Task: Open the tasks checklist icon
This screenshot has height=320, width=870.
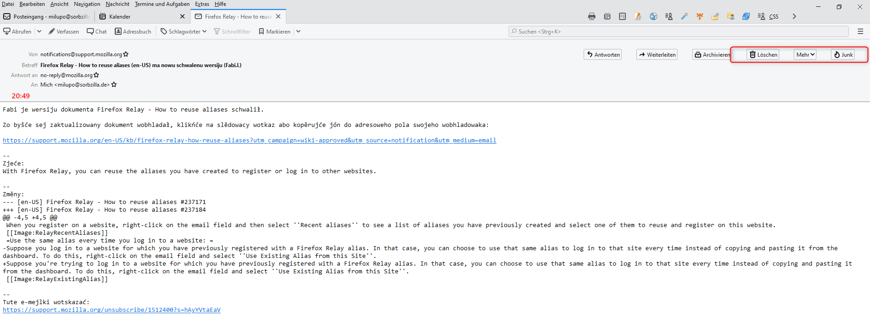Action: (x=623, y=16)
